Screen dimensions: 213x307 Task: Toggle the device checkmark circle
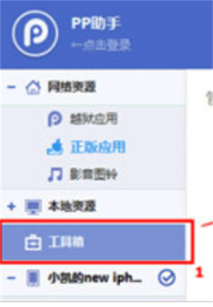coord(167,278)
